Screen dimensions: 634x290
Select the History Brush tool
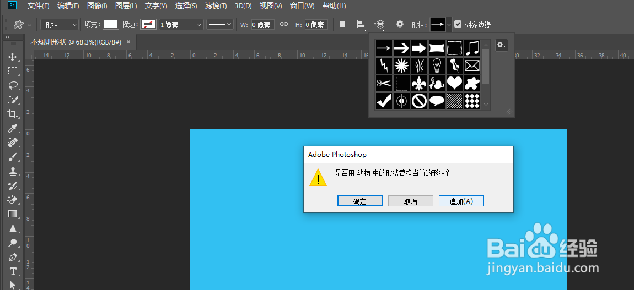pos(13,185)
